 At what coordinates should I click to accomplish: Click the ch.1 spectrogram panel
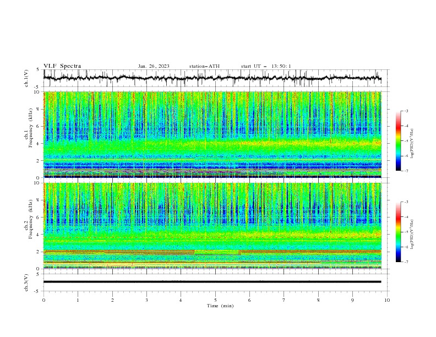pos(212,134)
